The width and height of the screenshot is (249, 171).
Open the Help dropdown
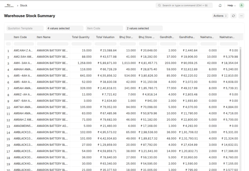232,6
